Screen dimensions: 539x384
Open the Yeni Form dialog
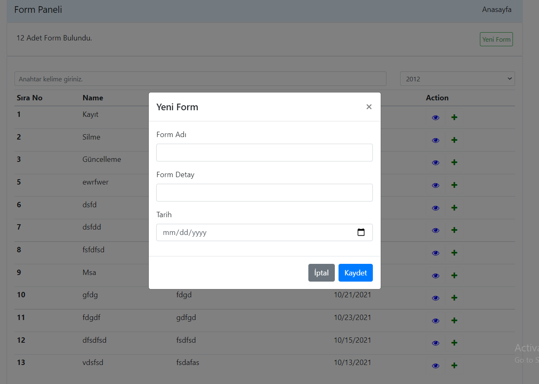click(x=496, y=39)
